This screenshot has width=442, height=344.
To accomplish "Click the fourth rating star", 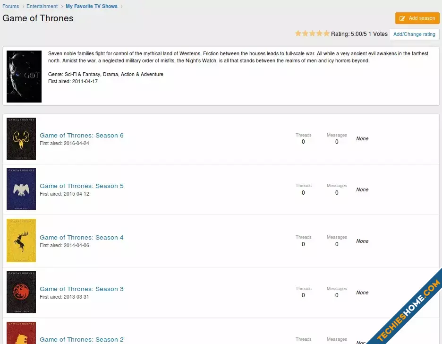I will coord(319,34).
